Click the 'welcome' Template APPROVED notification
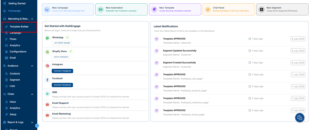The width and height of the screenshot is (310, 130). [230, 41]
